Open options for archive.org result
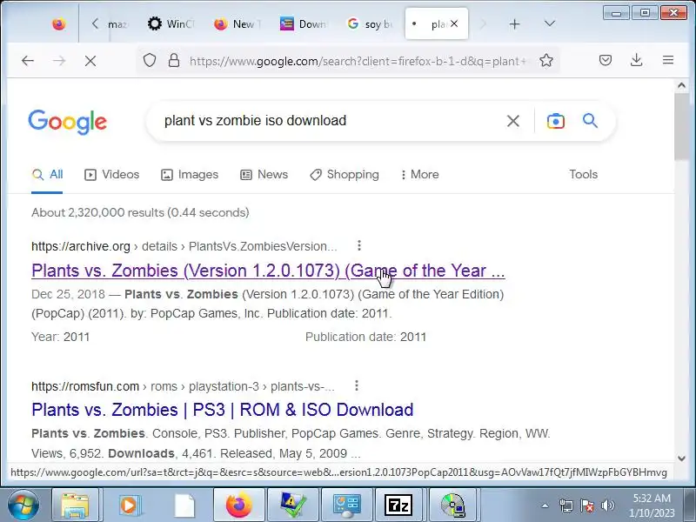Image resolution: width=696 pixels, height=522 pixels. 359,245
